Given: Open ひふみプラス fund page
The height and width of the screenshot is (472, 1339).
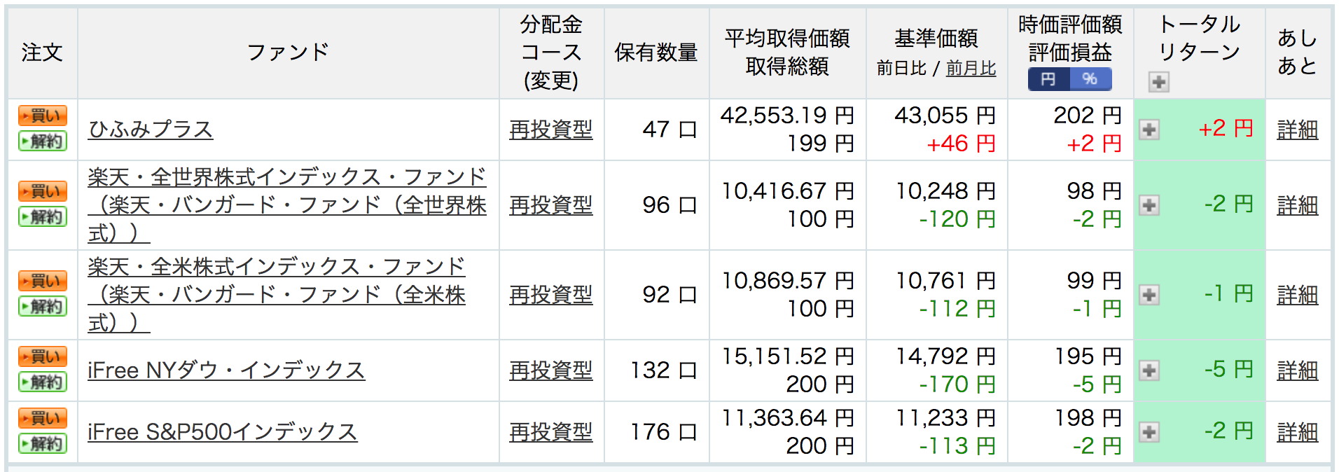Looking at the screenshot, I should click(150, 130).
